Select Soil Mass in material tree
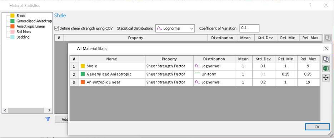334x138 pixels. (24, 32)
